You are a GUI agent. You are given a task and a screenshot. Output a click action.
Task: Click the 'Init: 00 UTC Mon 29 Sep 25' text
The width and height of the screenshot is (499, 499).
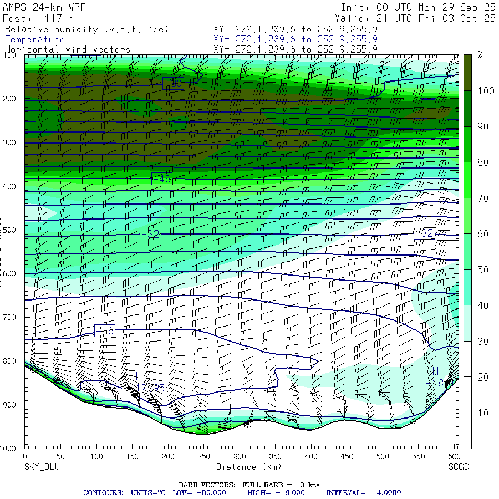[x=419, y=7]
